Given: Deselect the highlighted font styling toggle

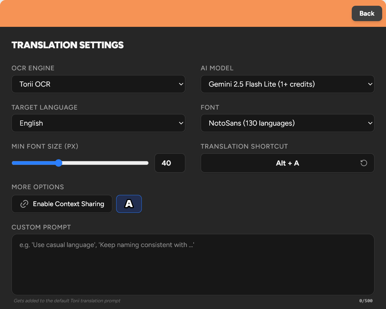Looking at the screenshot, I should tap(129, 204).
